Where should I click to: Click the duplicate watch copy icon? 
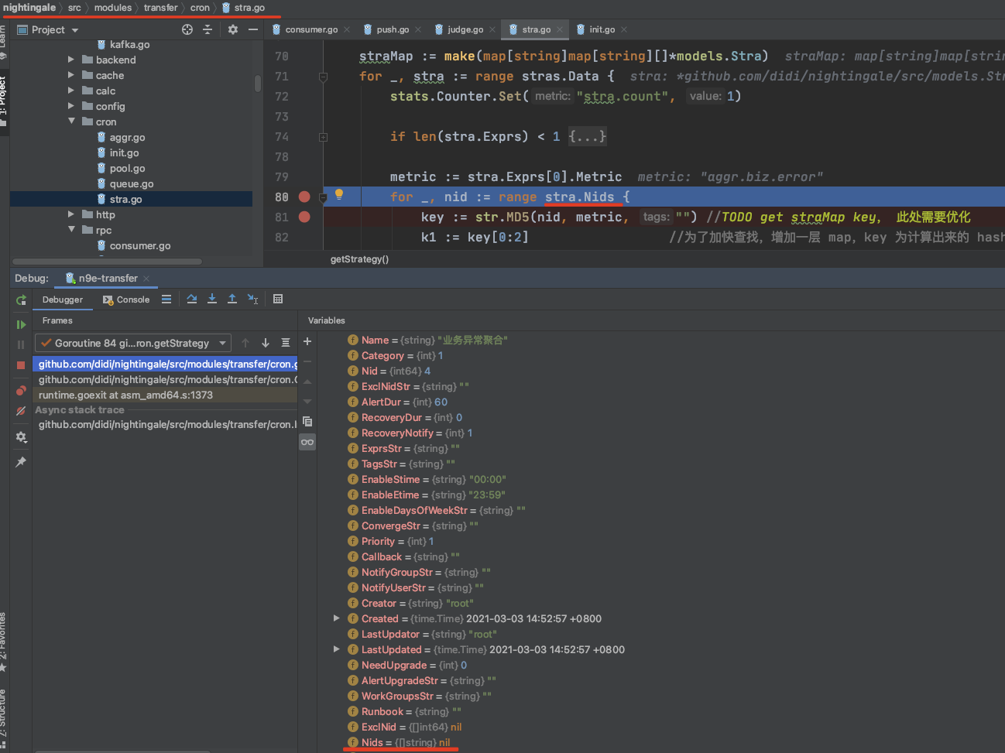coord(307,422)
